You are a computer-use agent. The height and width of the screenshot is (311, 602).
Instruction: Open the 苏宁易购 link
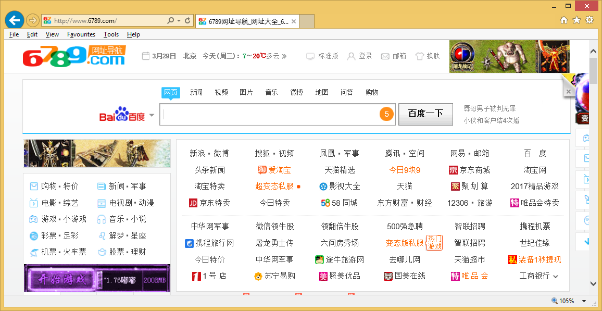(274, 276)
